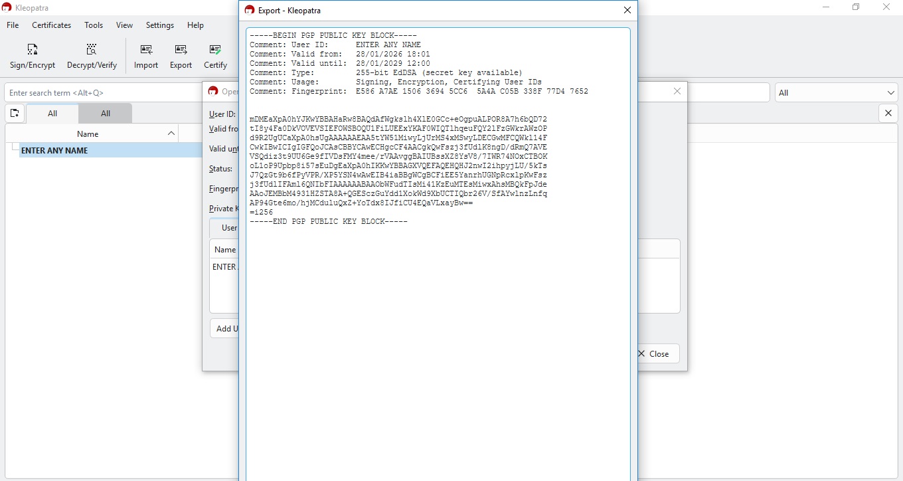Restore down the Kleopatra main window
The height and width of the screenshot is (481, 903).
[x=857, y=7]
